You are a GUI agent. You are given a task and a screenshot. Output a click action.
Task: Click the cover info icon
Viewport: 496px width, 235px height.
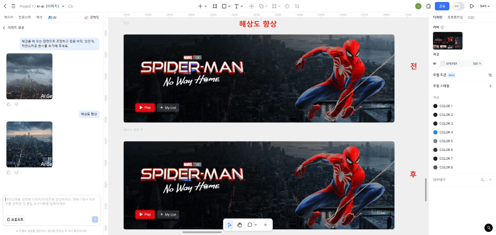443,27
